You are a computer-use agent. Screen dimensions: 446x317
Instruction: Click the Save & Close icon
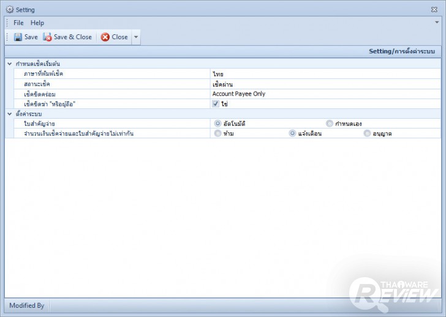[x=47, y=37]
